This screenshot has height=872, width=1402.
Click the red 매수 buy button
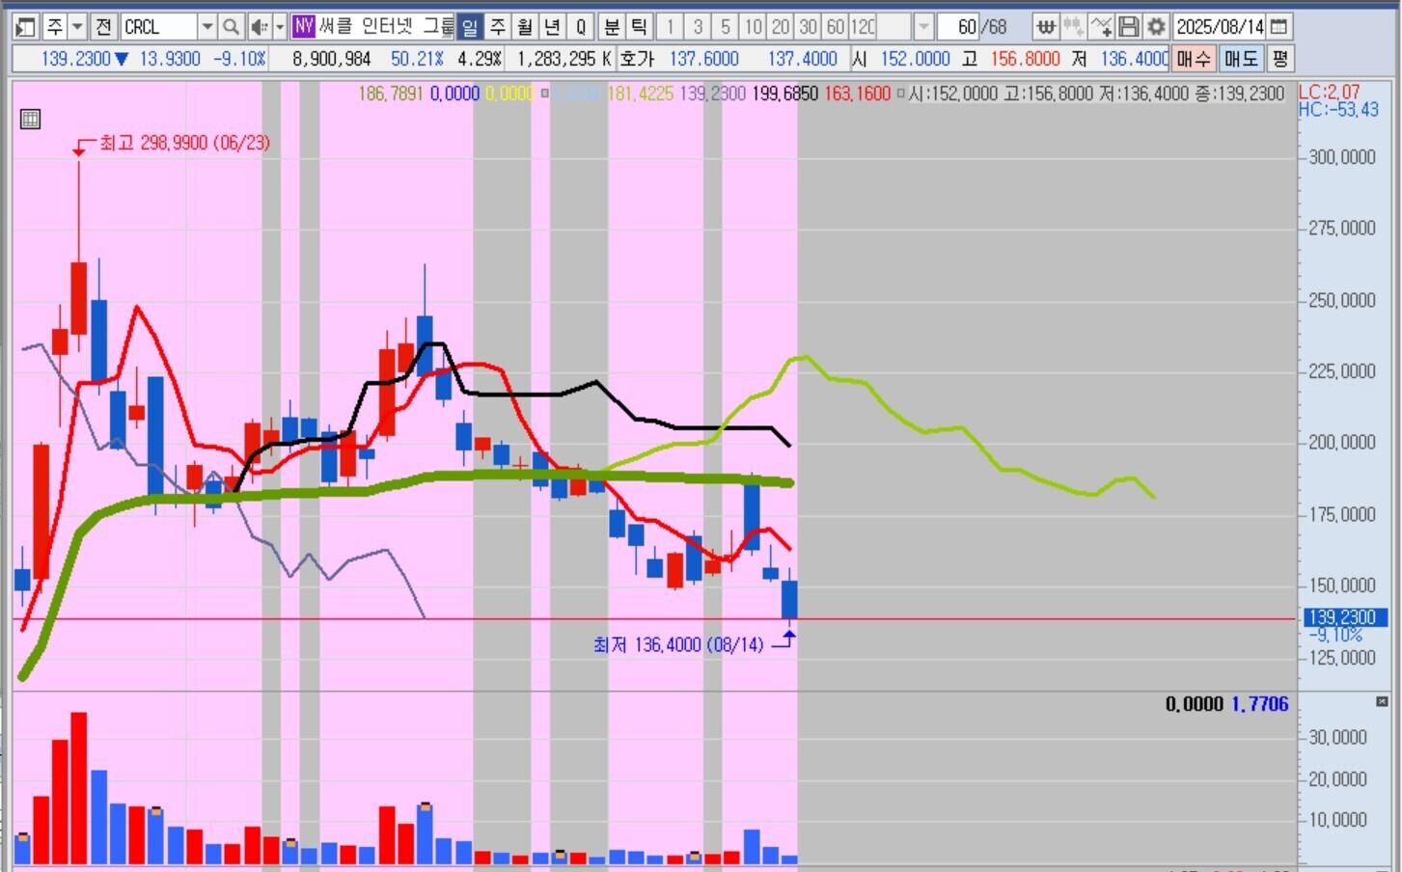(1194, 59)
